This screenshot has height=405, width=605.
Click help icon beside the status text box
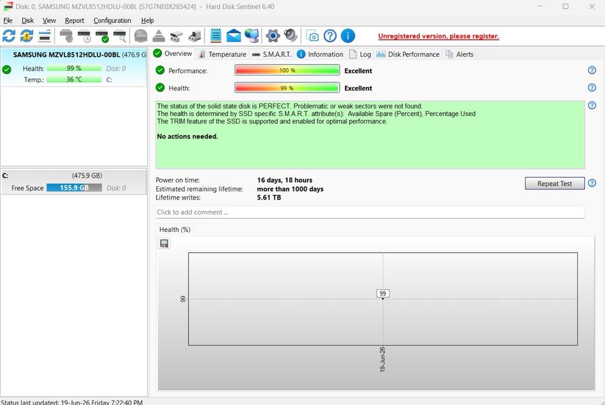coord(592,105)
